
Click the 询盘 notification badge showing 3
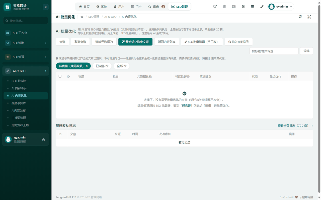(163, 7)
